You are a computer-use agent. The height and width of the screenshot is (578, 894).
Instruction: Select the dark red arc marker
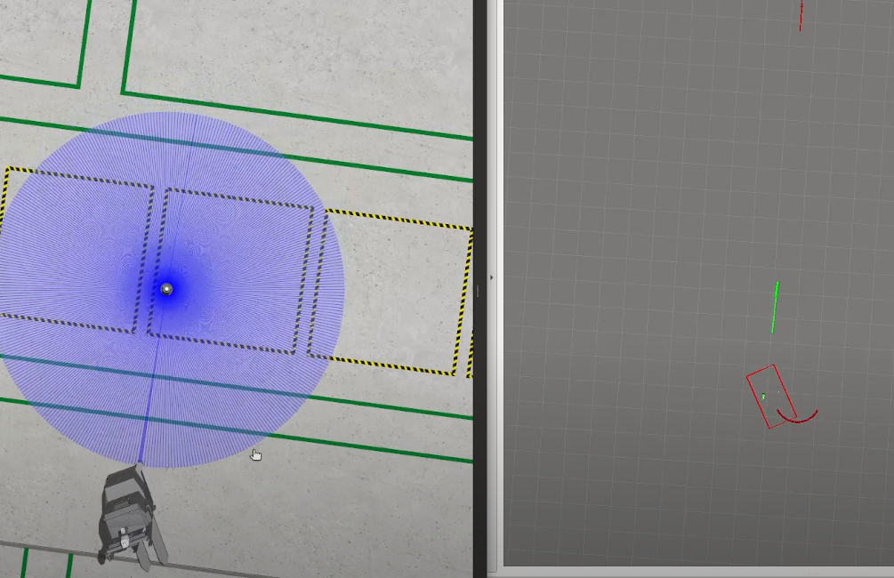[x=797, y=418]
